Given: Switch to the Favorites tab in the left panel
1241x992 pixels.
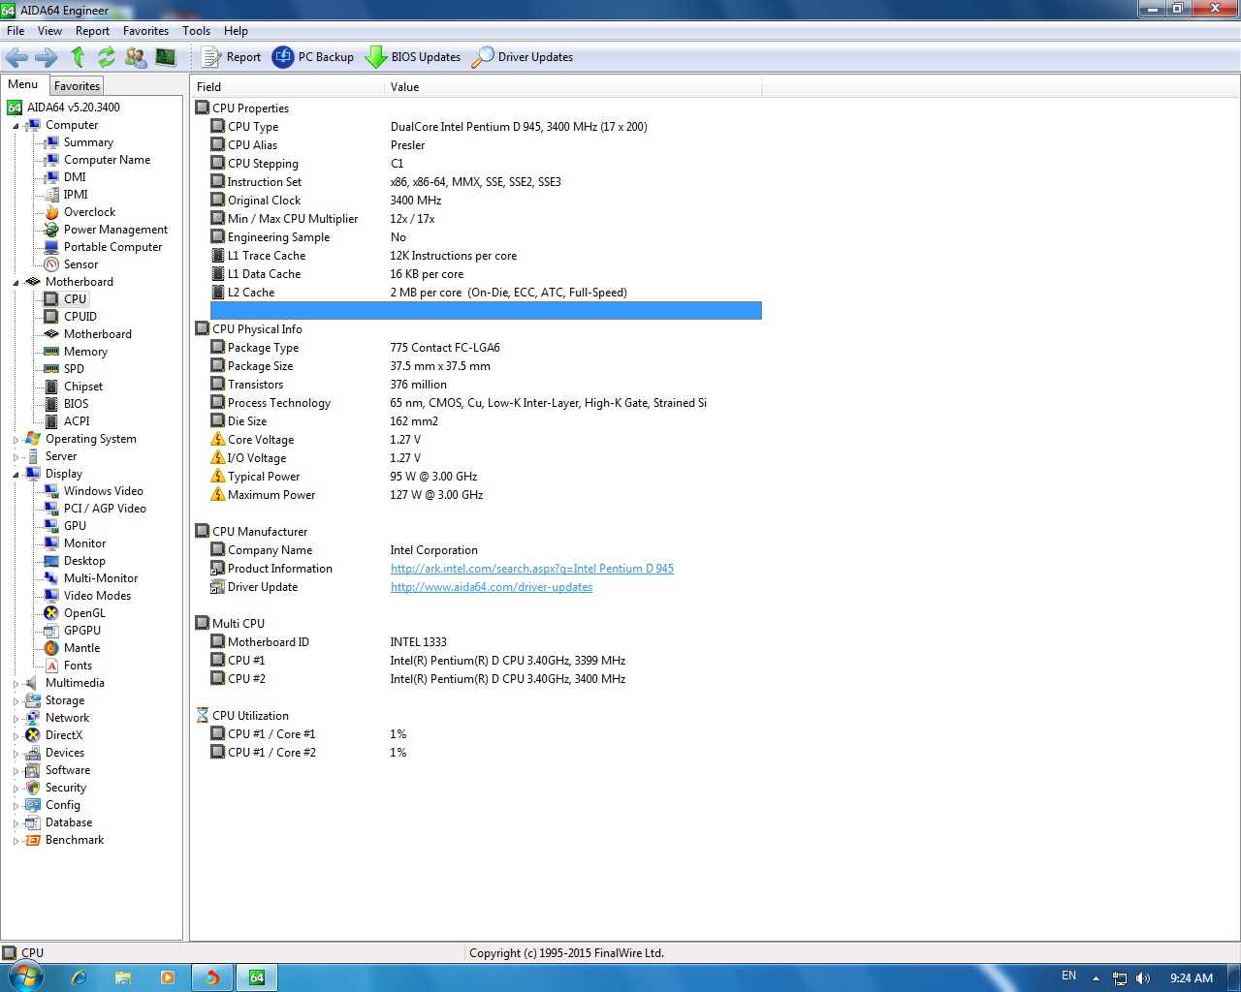Looking at the screenshot, I should [x=77, y=86].
